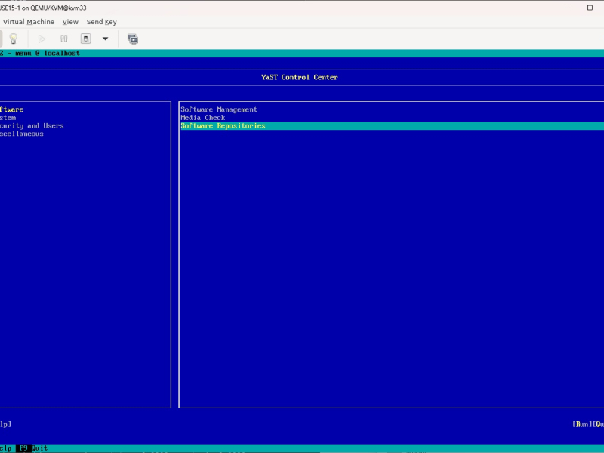
Task: Show virtual hardware details via lightbulb icon
Action: pyautogui.click(x=14, y=39)
